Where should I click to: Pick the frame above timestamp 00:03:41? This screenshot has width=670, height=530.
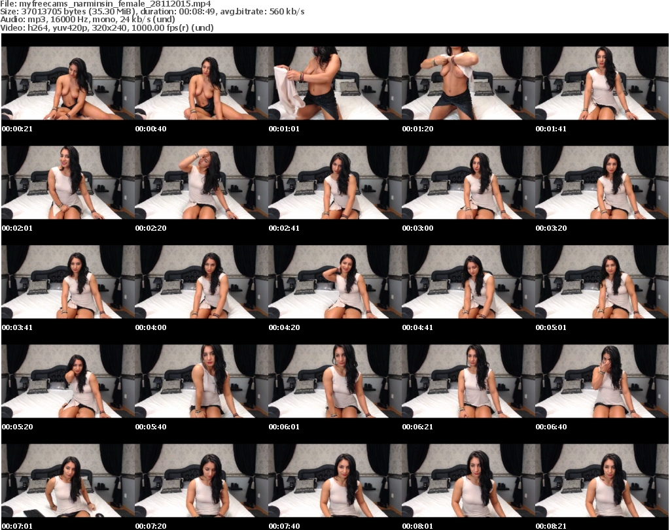tap(68, 282)
